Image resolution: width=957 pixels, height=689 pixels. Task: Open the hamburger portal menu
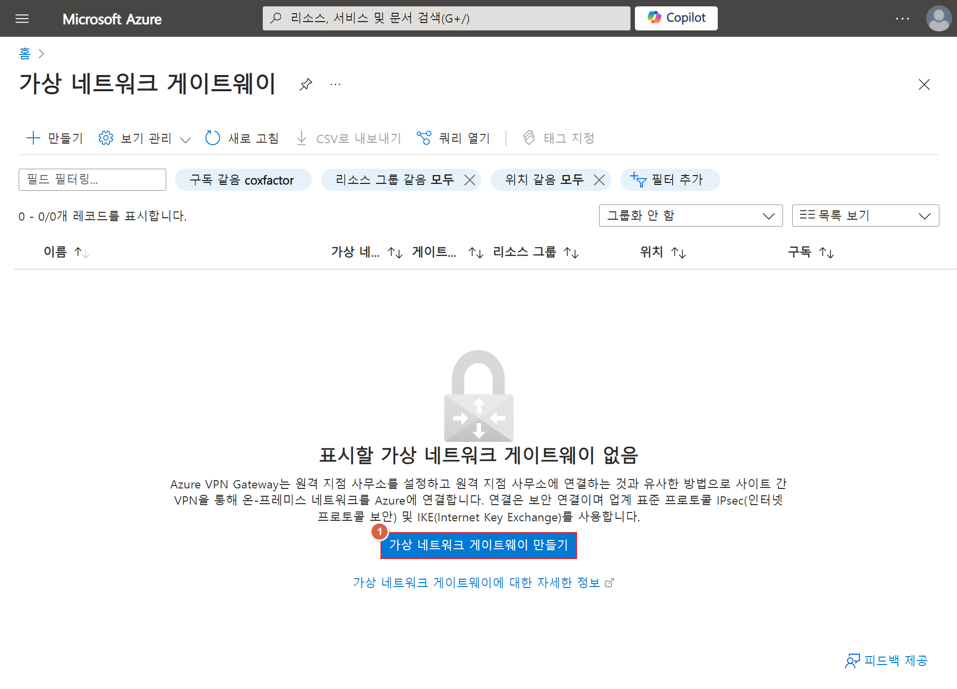pyautogui.click(x=22, y=19)
